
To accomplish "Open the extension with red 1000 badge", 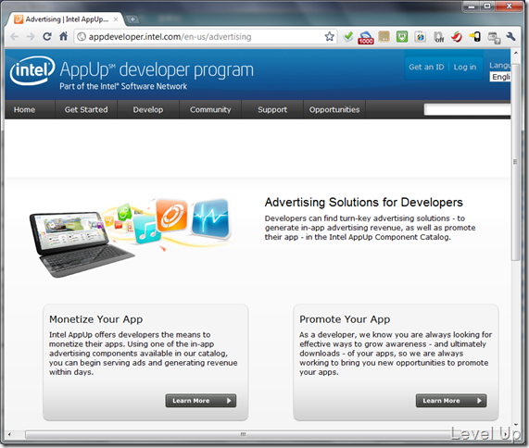I will tap(366, 37).
